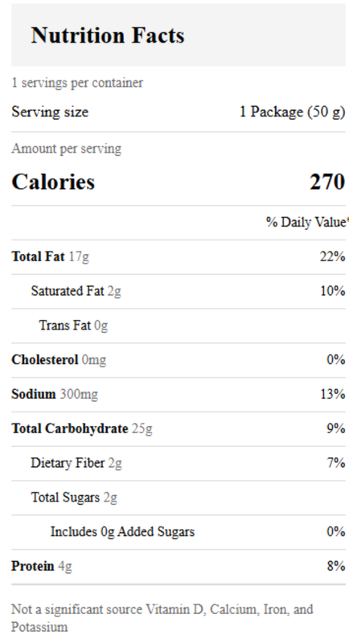Click the Amount per serving text
This screenshot has height=643, width=349.
tap(67, 149)
